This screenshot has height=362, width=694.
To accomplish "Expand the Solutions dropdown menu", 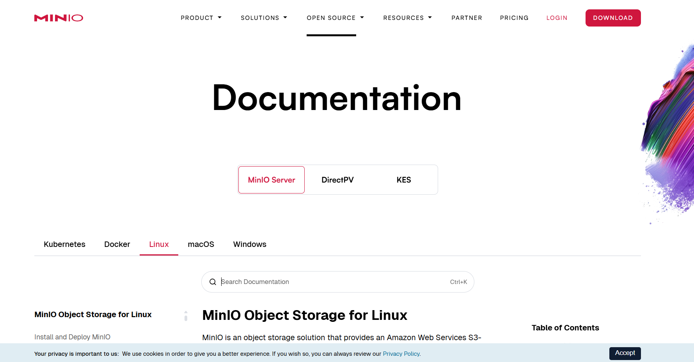I will click(264, 18).
